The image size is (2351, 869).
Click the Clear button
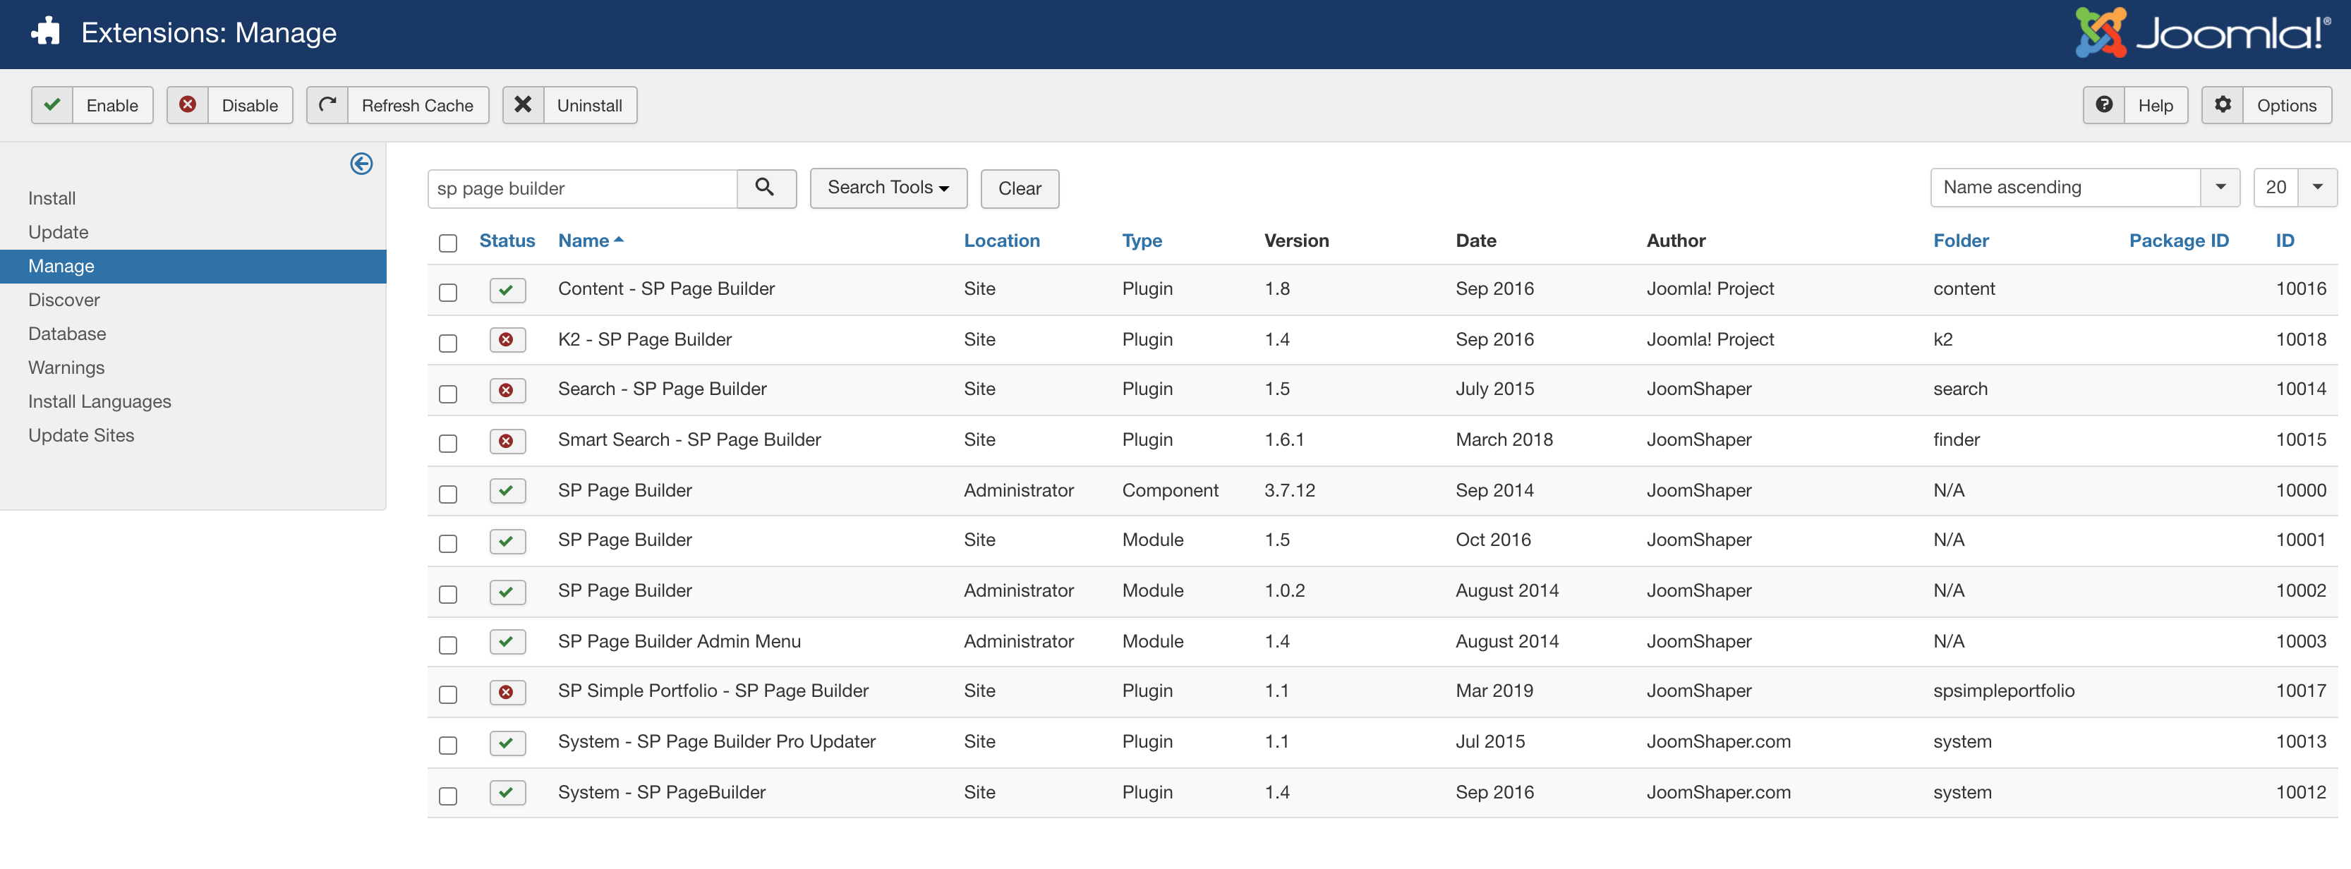tap(1020, 188)
